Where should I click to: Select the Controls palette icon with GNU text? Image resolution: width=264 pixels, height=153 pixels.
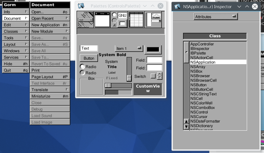coord(119,20)
